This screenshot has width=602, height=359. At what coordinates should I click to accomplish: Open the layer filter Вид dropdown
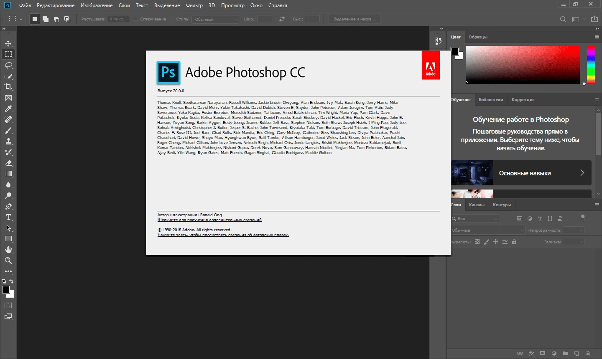click(475, 218)
